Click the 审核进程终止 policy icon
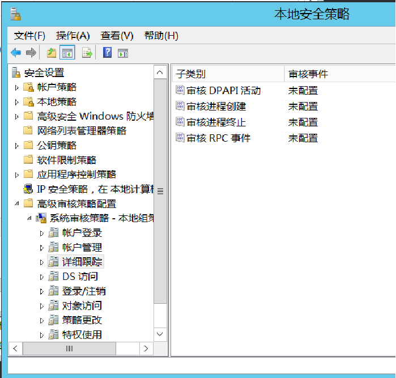Viewport: 396px width, 378px height. click(180, 122)
